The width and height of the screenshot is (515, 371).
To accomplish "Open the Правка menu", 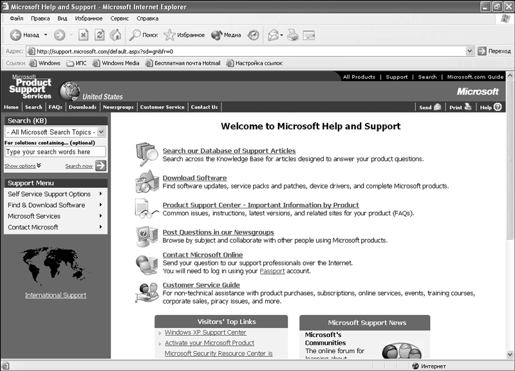I will (x=40, y=19).
